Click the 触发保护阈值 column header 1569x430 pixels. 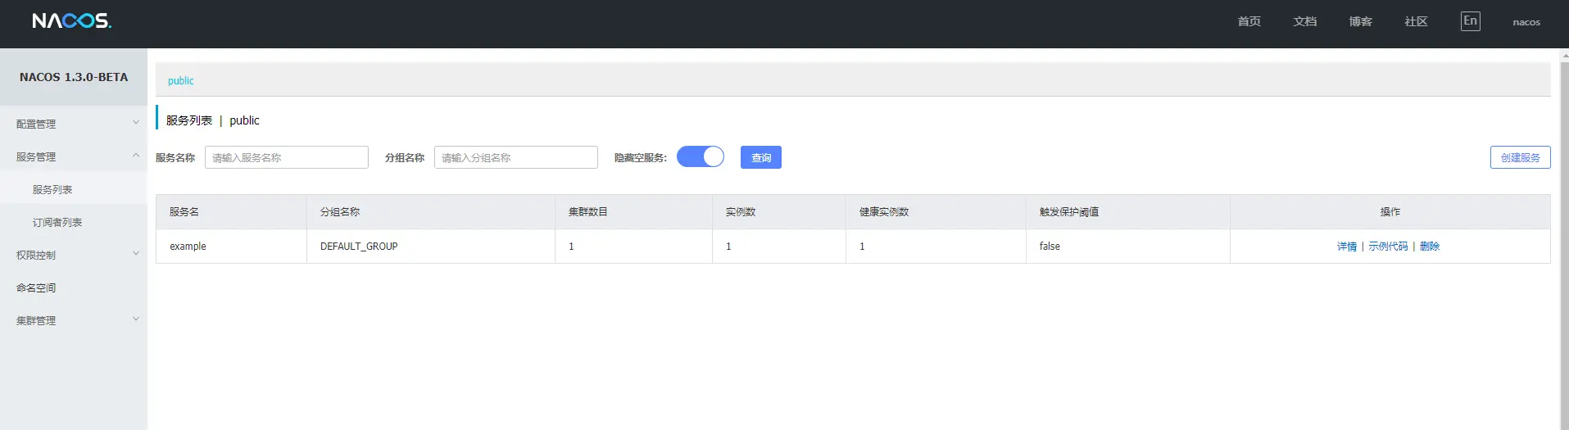[x=1127, y=211]
